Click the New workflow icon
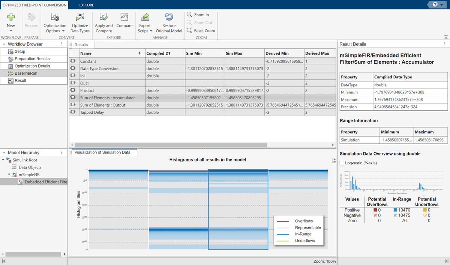The image size is (450, 265). 11,17
